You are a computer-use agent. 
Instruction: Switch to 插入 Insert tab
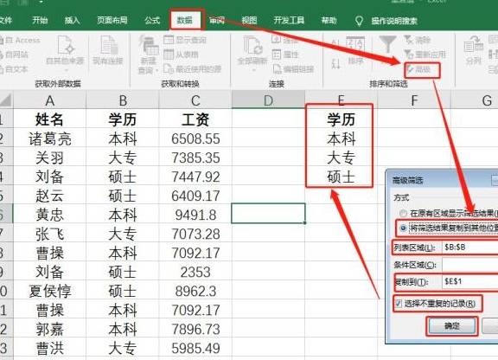click(x=72, y=21)
